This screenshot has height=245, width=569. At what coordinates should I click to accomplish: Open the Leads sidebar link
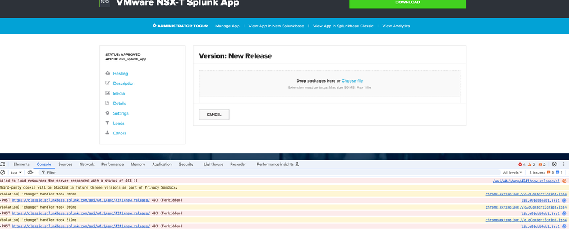click(x=118, y=124)
